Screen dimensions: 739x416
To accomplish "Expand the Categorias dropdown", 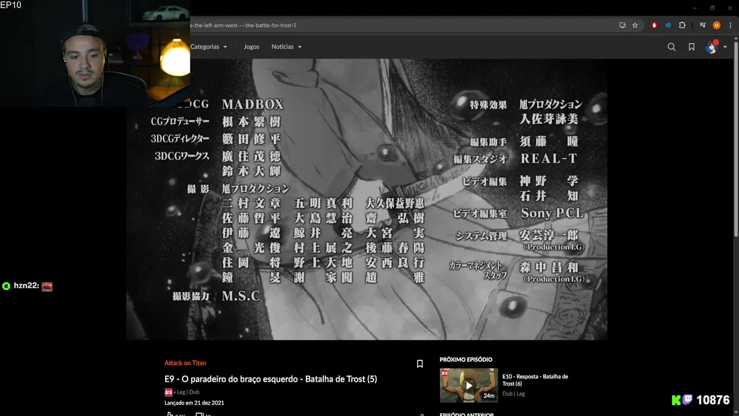I will (x=209, y=47).
